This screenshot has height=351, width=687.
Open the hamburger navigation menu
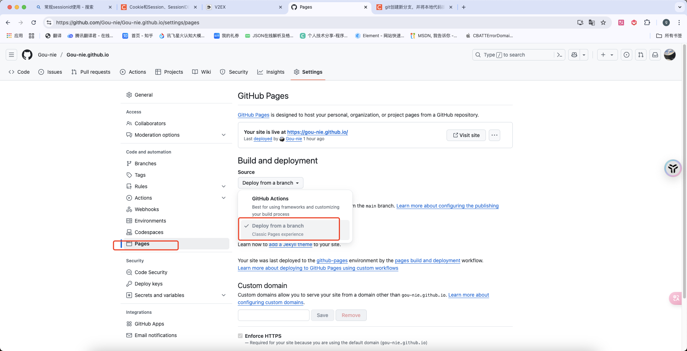(x=11, y=55)
